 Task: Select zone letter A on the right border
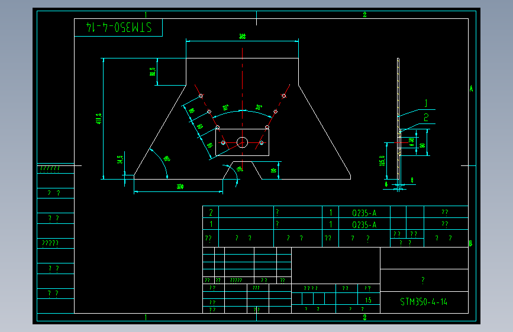(x=471, y=89)
